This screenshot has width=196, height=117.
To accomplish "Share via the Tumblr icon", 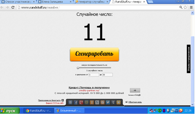I will click(x=113, y=102).
